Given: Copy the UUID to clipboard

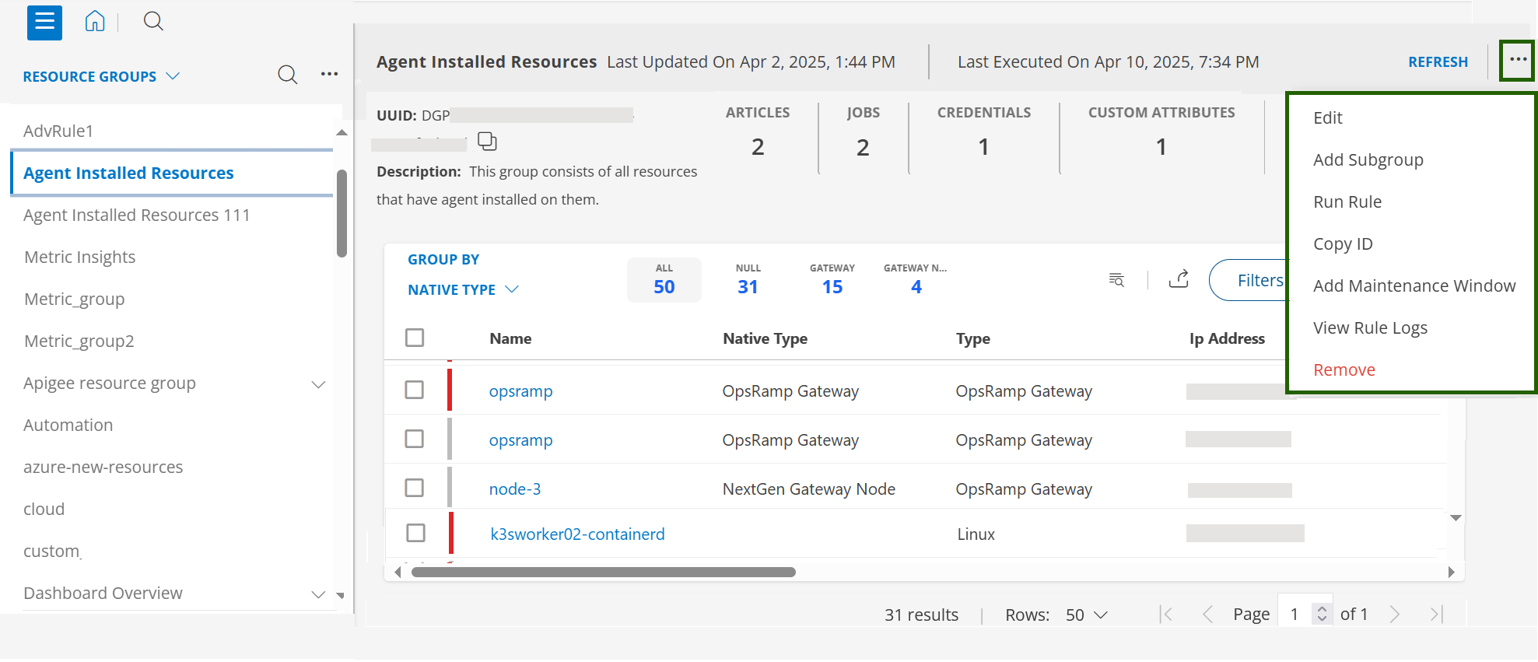Looking at the screenshot, I should [487, 142].
